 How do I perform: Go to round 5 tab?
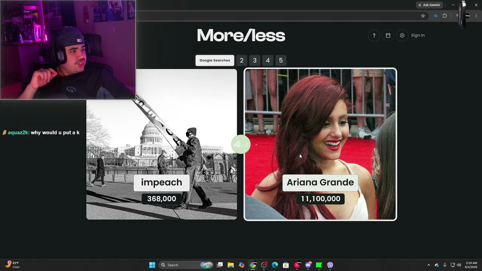point(281,60)
